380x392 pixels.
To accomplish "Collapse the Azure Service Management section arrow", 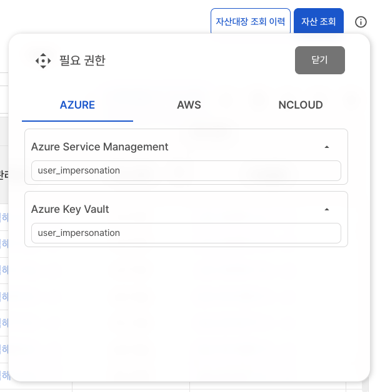I will (x=326, y=147).
